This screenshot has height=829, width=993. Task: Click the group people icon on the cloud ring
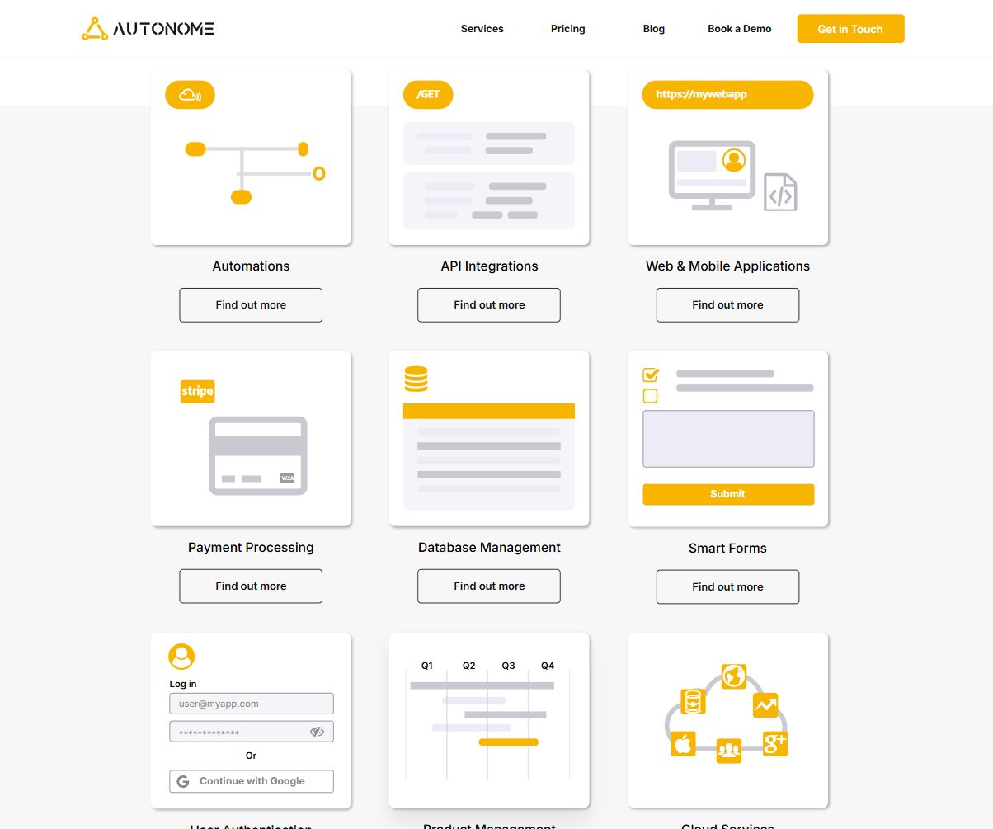728,751
